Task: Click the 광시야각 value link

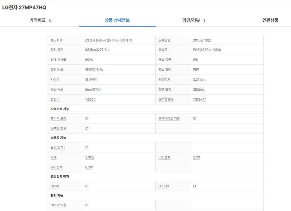Action: [x=91, y=80]
